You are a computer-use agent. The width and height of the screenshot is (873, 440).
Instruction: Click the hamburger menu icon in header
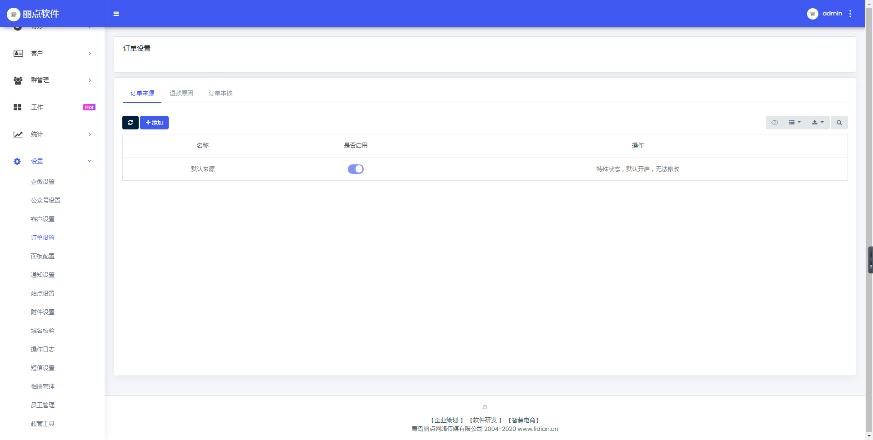pos(116,14)
